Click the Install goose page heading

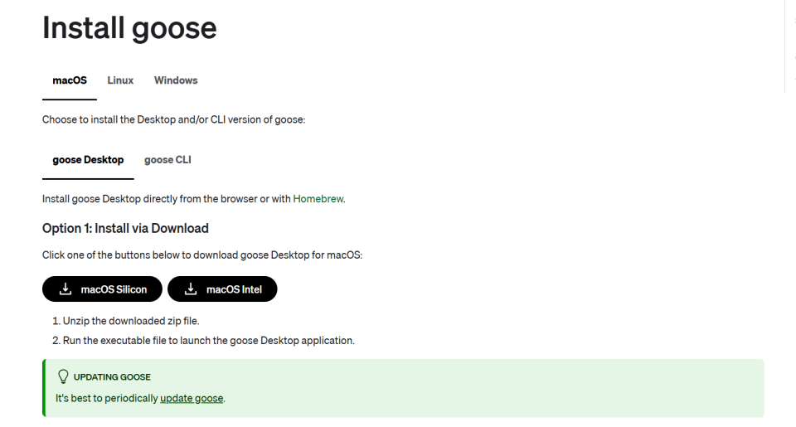point(129,28)
